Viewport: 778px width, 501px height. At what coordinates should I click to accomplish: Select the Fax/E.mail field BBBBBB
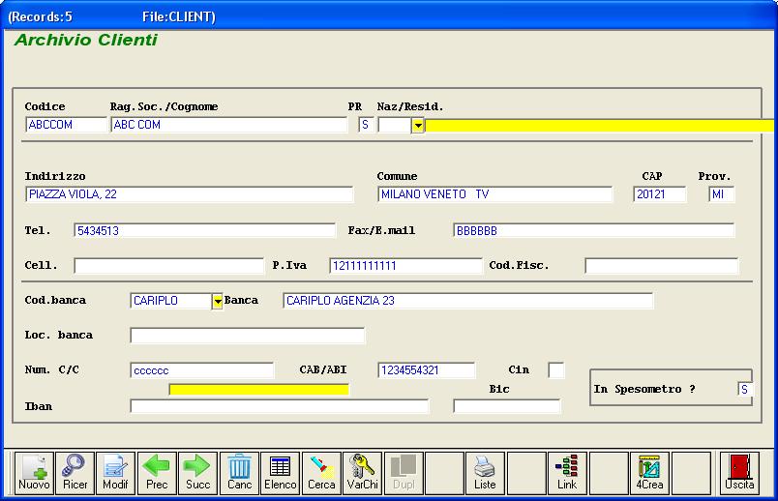click(x=593, y=230)
